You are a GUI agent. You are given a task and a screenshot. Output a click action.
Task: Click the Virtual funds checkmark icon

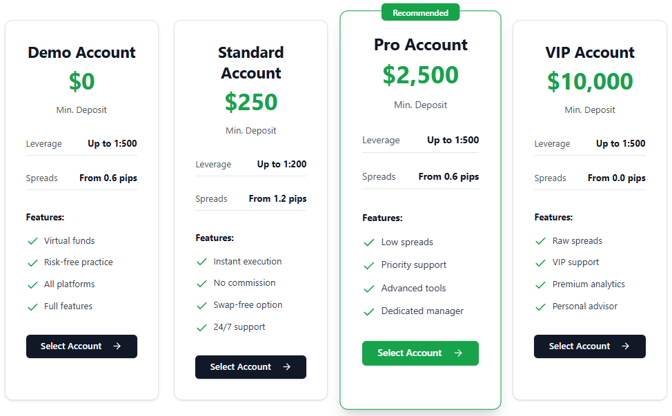32,241
